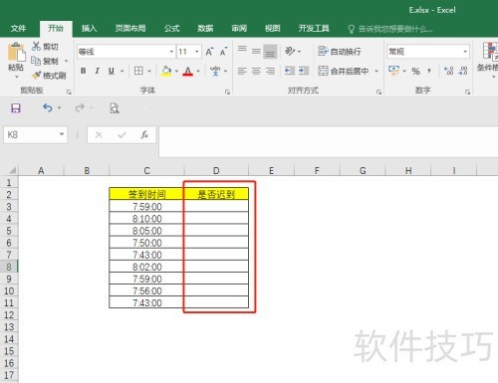This screenshot has width=498, height=383.
Task: Open font color dropdown arrow
Action: pos(198,71)
